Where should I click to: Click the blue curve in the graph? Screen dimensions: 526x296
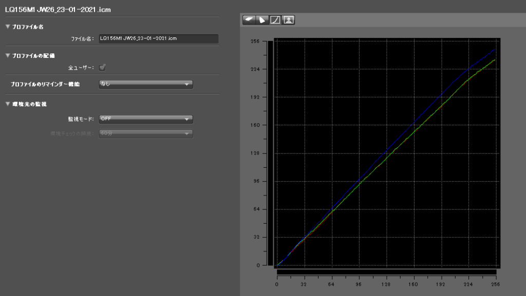coord(414,121)
